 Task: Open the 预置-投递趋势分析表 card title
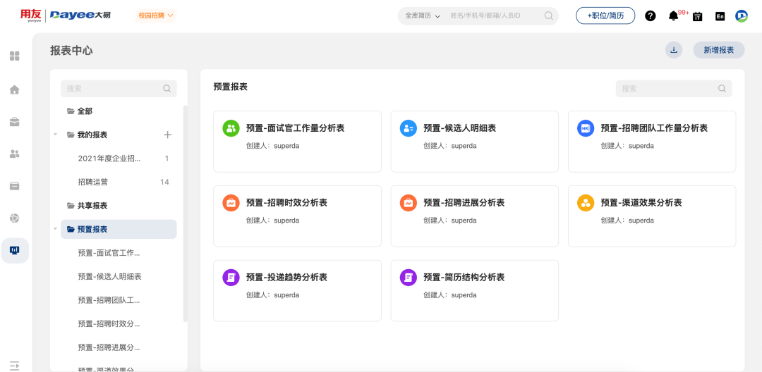(286, 278)
